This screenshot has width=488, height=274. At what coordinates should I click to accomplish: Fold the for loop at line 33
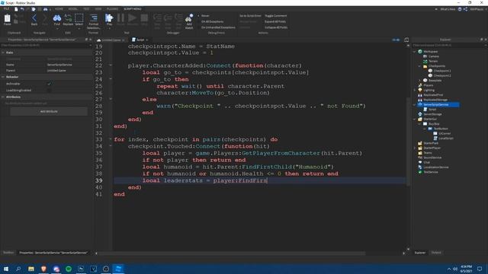111,139
